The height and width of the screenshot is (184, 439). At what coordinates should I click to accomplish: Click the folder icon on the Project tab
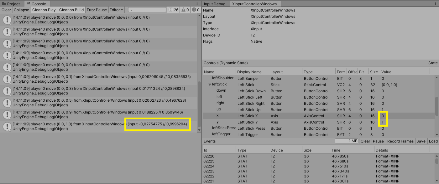tap(3, 3)
